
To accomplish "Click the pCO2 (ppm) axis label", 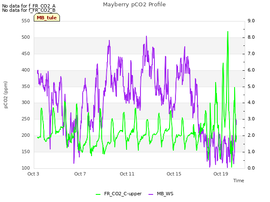I will click(x=6, y=95).
